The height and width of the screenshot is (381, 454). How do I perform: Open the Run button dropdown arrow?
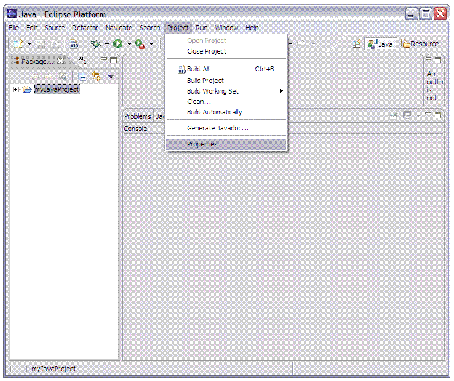pos(129,44)
